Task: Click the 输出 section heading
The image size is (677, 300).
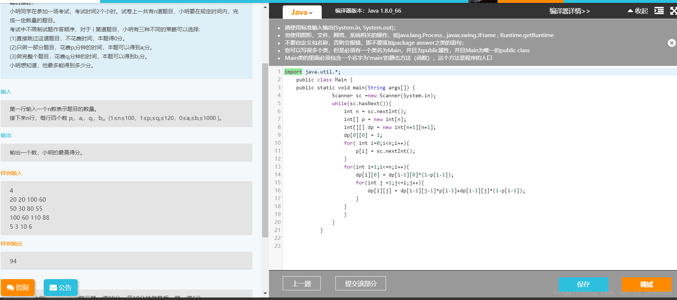Action: (x=6, y=135)
